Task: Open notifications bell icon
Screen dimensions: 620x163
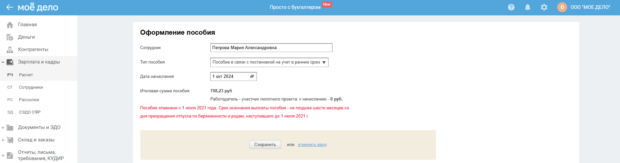Action: point(528,7)
